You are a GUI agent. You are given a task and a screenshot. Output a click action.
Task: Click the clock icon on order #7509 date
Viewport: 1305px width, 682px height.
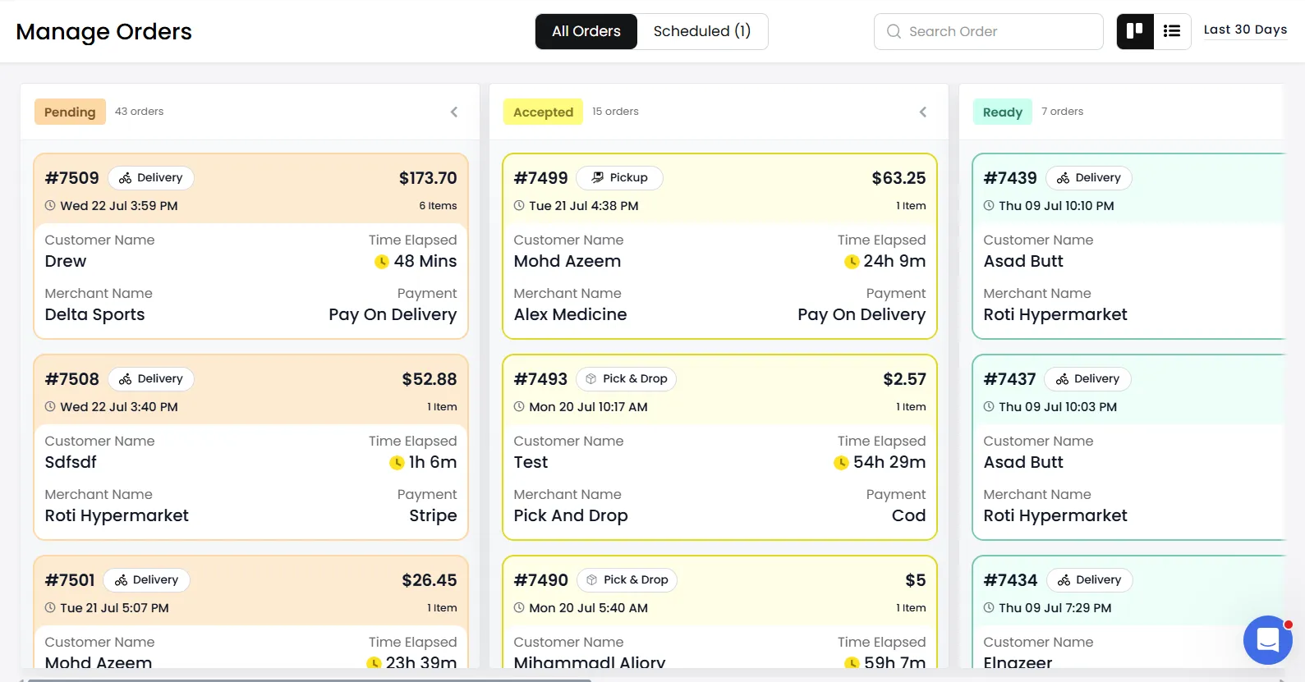pyautogui.click(x=50, y=205)
